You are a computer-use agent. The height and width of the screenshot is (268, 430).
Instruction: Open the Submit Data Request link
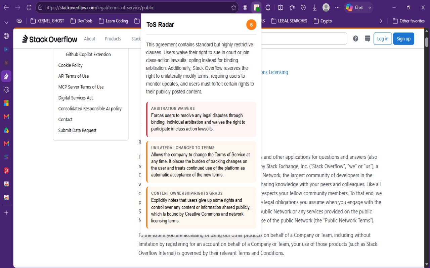coord(77,130)
